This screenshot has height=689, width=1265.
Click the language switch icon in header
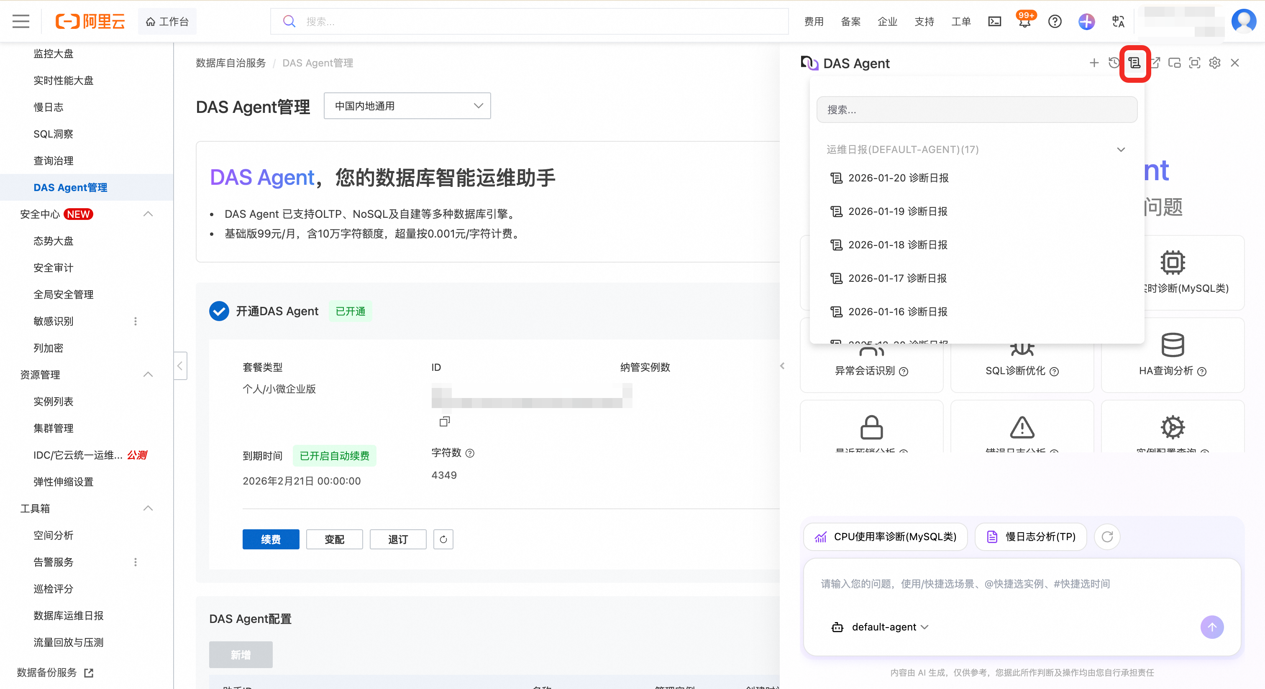(1118, 22)
